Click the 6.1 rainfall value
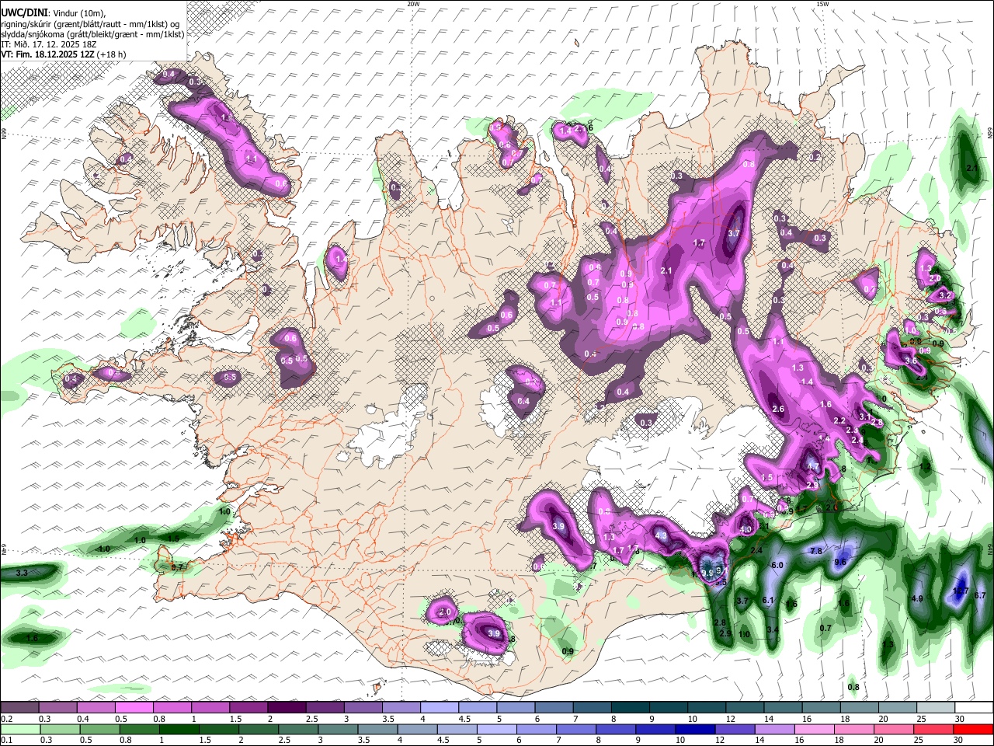This screenshot has width=994, height=746. [x=769, y=600]
